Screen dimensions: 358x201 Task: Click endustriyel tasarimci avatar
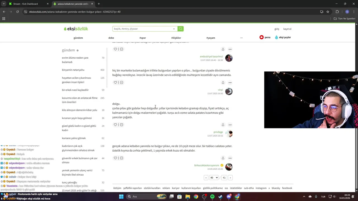click(x=229, y=58)
